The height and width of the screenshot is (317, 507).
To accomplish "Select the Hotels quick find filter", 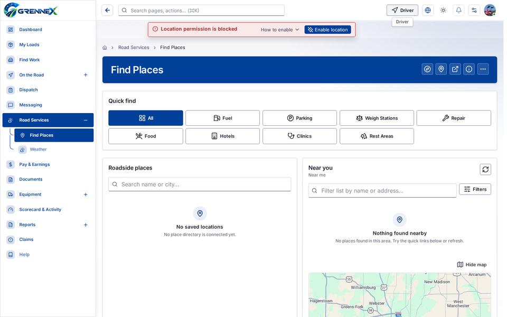I will click(x=222, y=136).
